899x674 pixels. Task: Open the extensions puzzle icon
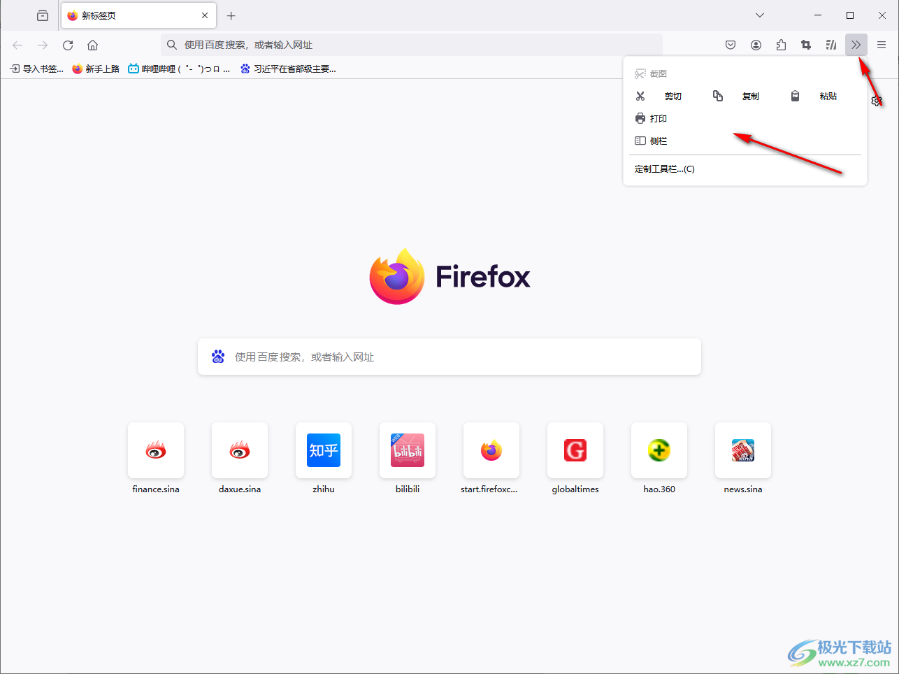coord(781,45)
